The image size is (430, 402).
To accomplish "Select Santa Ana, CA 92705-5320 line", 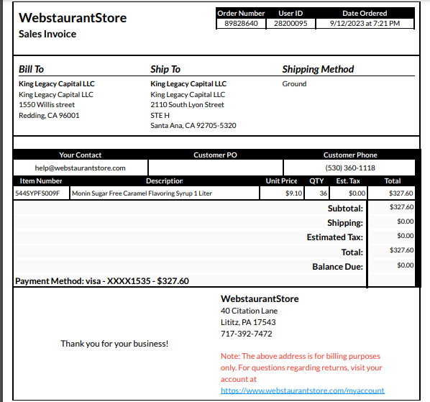I will 193,126.
